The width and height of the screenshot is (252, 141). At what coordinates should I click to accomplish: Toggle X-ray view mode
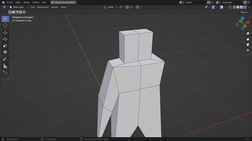point(230,7)
